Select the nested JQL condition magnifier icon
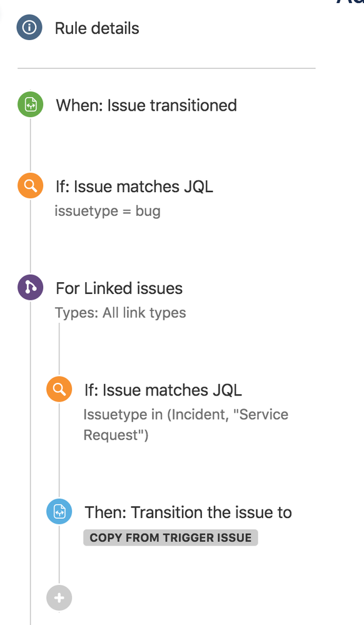364x625 pixels. pos(59,389)
